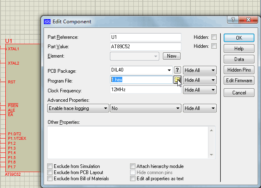261x188 pixels.
Task: Click the Program File field 1.hex
Action: [x=141, y=80]
